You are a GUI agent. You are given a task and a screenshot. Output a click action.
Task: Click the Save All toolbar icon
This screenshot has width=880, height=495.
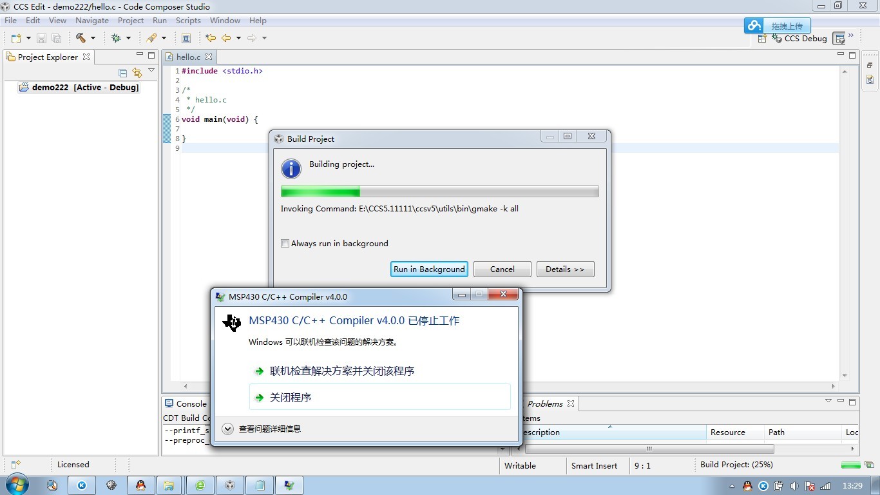pos(57,38)
